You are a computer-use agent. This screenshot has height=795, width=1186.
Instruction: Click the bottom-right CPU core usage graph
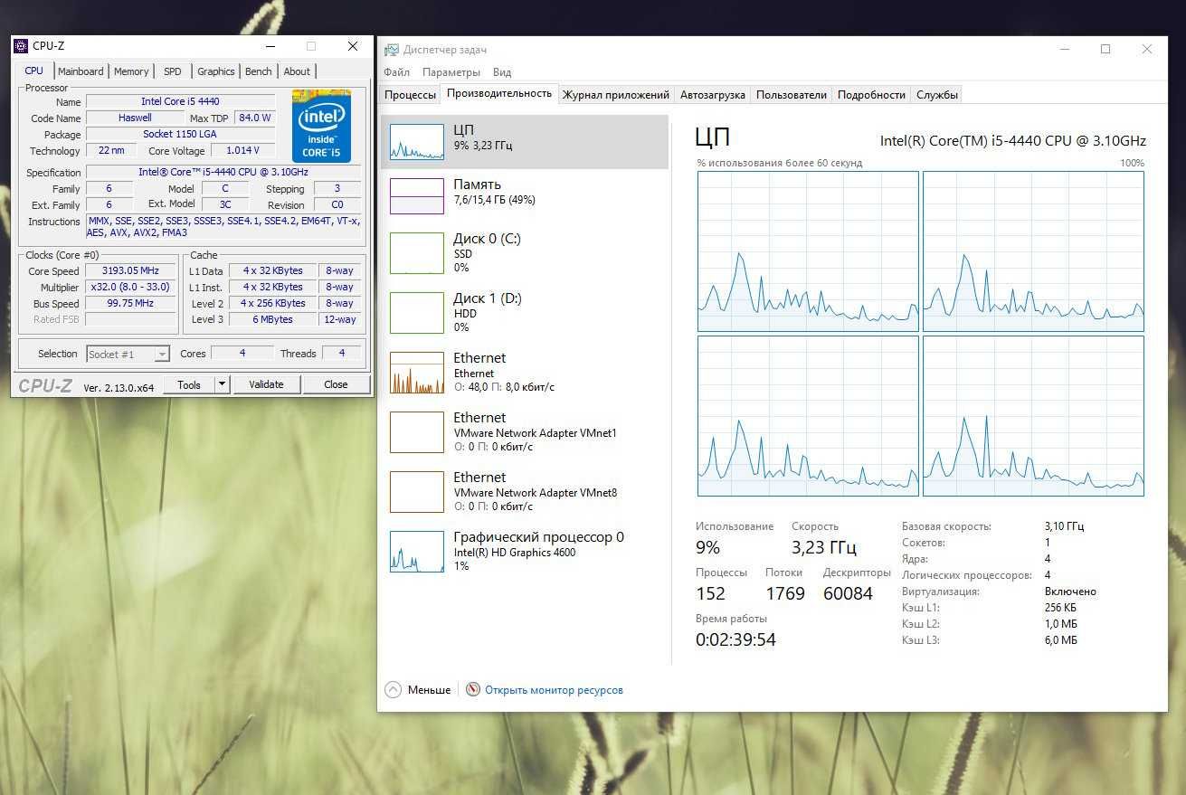(x=1033, y=416)
